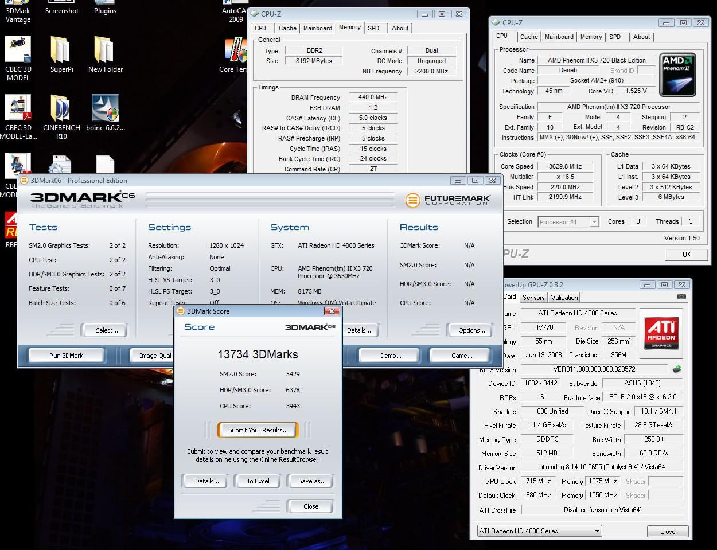Click the Bandwidth 68.8 GB/s value in GPU-Z

pos(653,454)
